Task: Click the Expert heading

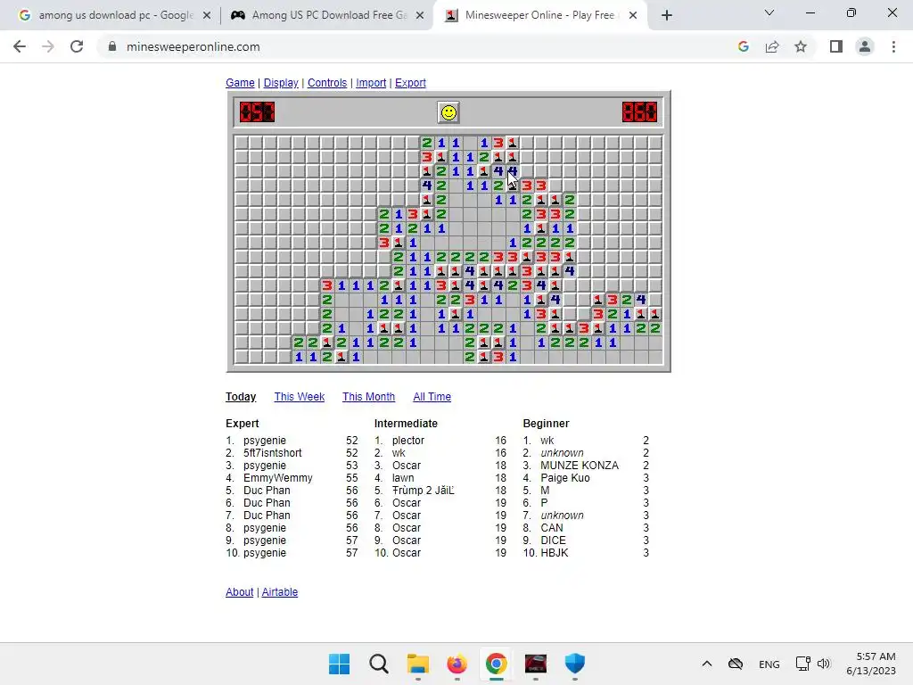Action: (243, 424)
